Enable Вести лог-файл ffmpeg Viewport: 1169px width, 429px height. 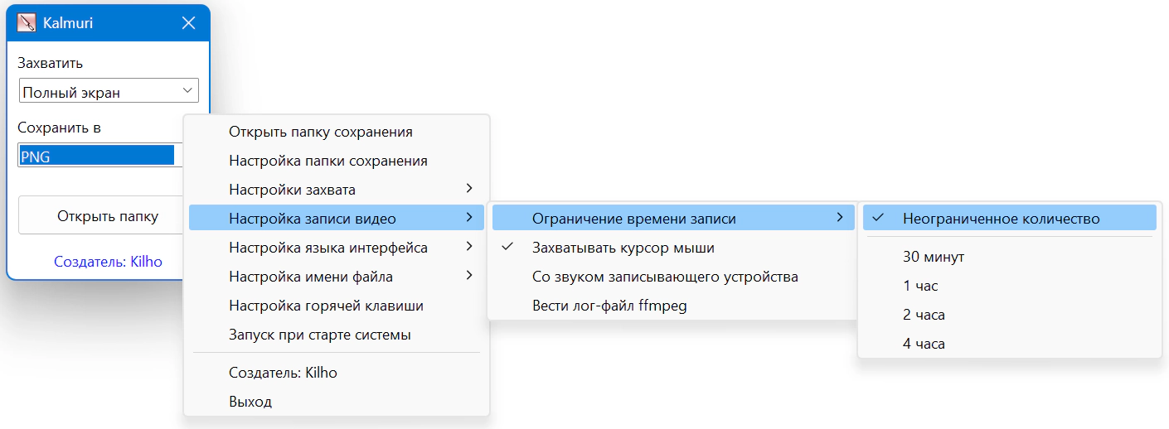coord(673,306)
